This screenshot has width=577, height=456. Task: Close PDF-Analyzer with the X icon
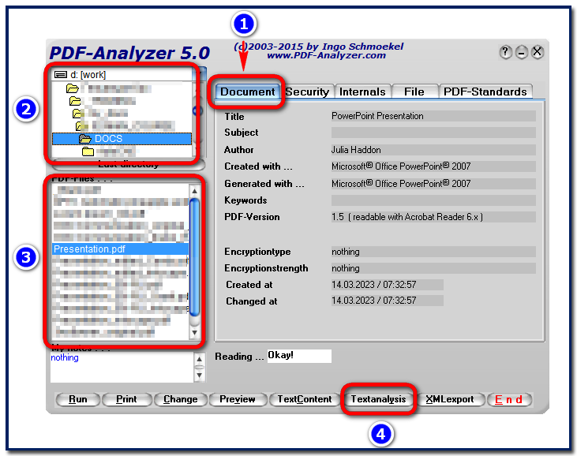(x=538, y=52)
